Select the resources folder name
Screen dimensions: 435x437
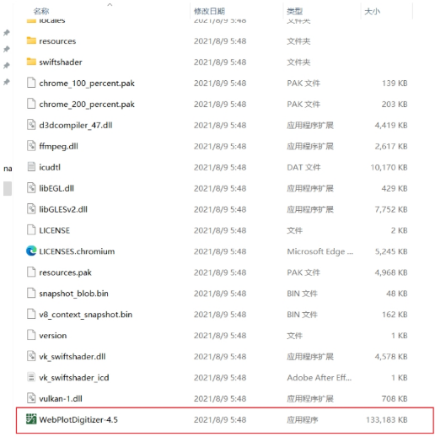click(x=57, y=41)
